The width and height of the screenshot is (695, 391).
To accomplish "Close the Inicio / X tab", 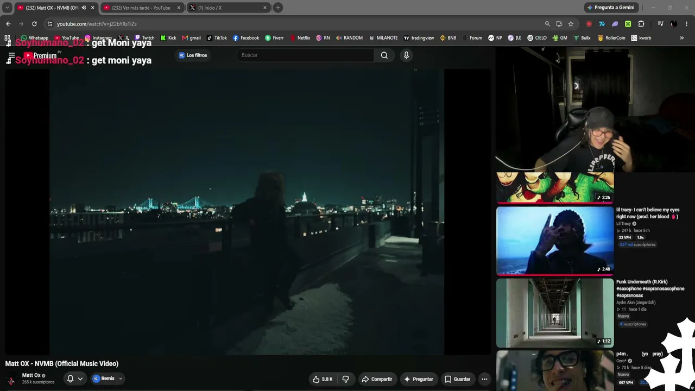I will coord(265,8).
